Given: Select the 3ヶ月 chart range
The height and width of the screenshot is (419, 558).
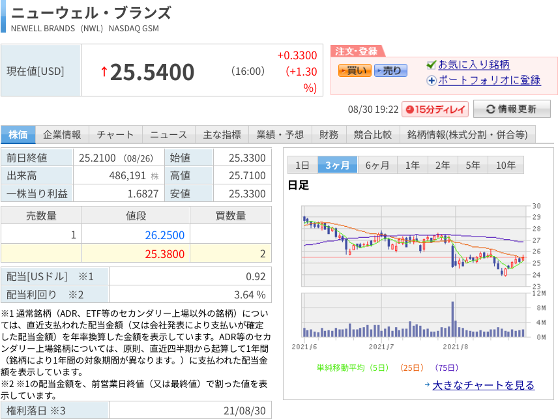Looking at the screenshot, I should point(338,165).
